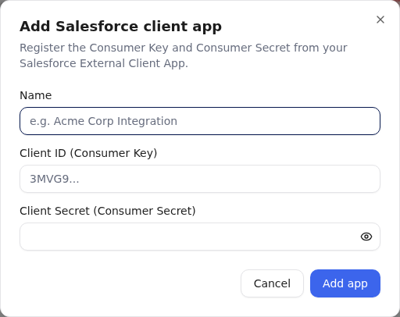Click the Consumer Key description text
This screenshot has height=317, width=400.
(184, 55)
